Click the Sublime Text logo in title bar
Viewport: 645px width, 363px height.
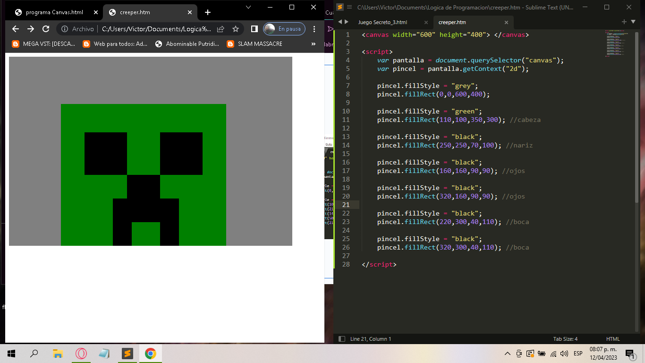click(x=339, y=7)
